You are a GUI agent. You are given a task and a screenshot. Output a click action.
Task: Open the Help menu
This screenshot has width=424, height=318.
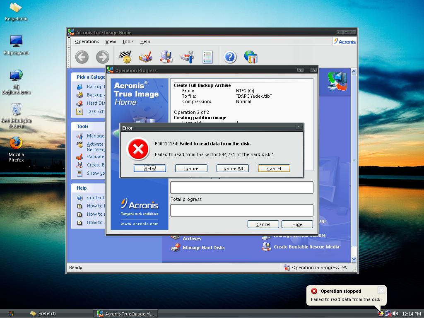(145, 41)
